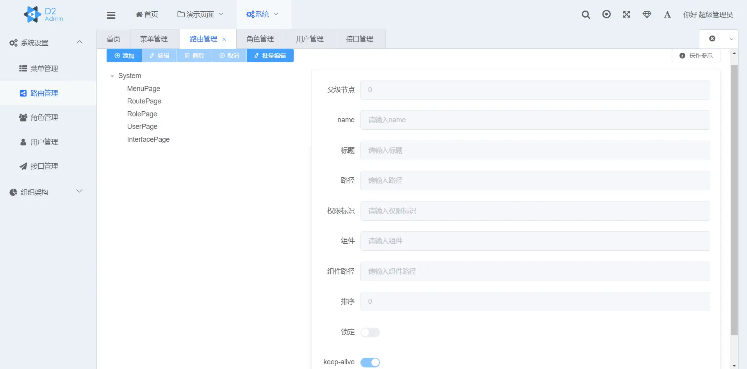This screenshot has width=747, height=369.
Task: Turn off the keep-alive switch
Action: click(370, 362)
